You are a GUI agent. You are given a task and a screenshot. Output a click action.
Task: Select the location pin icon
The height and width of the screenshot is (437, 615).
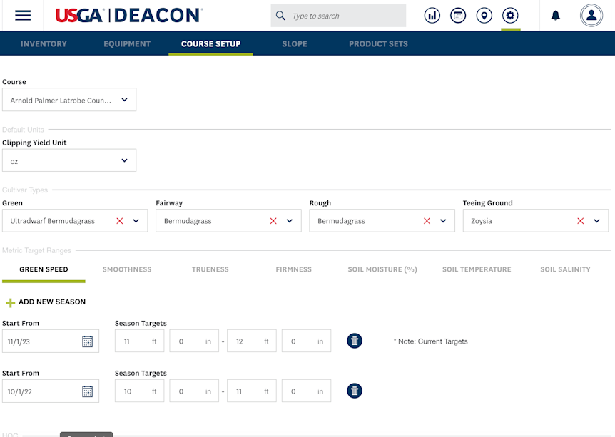point(484,14)
